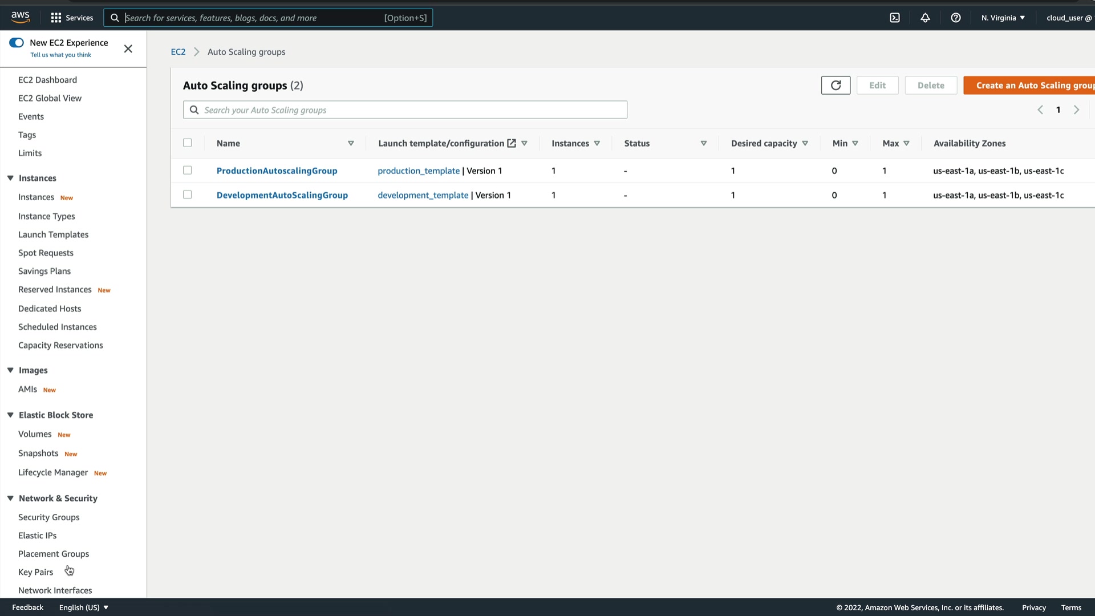Viewport: 1095px width, 616px height.
Task: Open the notifications bell
Action: 925,18
